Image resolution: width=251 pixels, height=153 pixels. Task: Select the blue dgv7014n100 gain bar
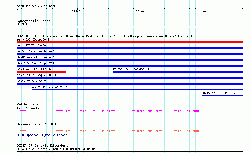pos(137,90)
